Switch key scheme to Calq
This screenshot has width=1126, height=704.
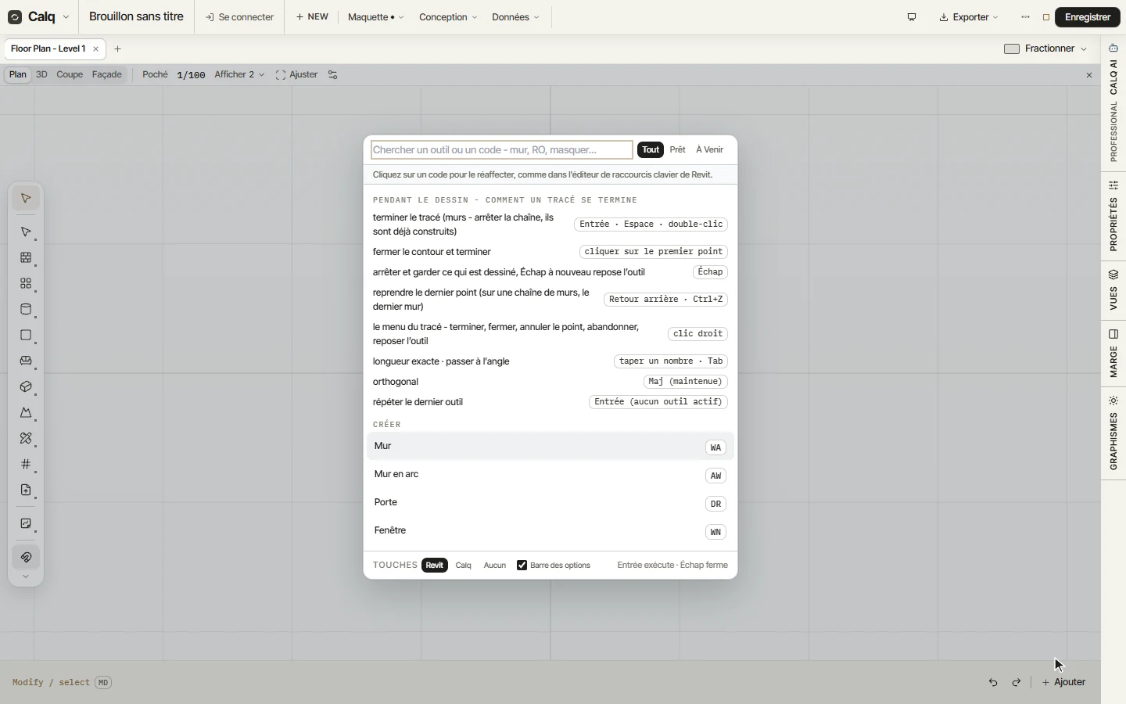[x=464, y=566]
